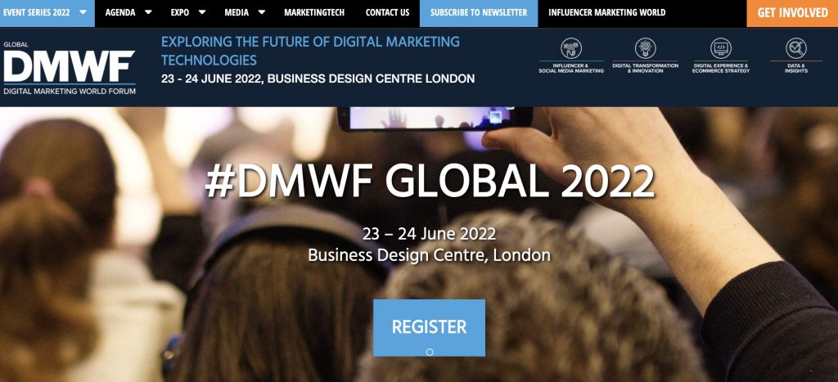The width and height of the screenshot is (838, 382).
Task: Expand the Media dropdown arrow
Action: (262, 11)
